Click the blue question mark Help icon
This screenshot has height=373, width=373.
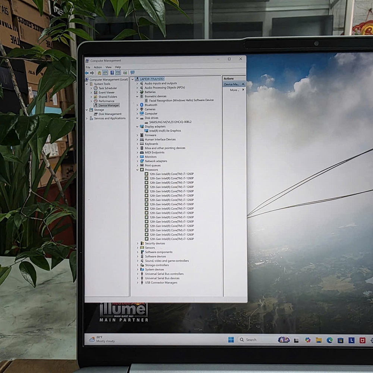point(112,73)
